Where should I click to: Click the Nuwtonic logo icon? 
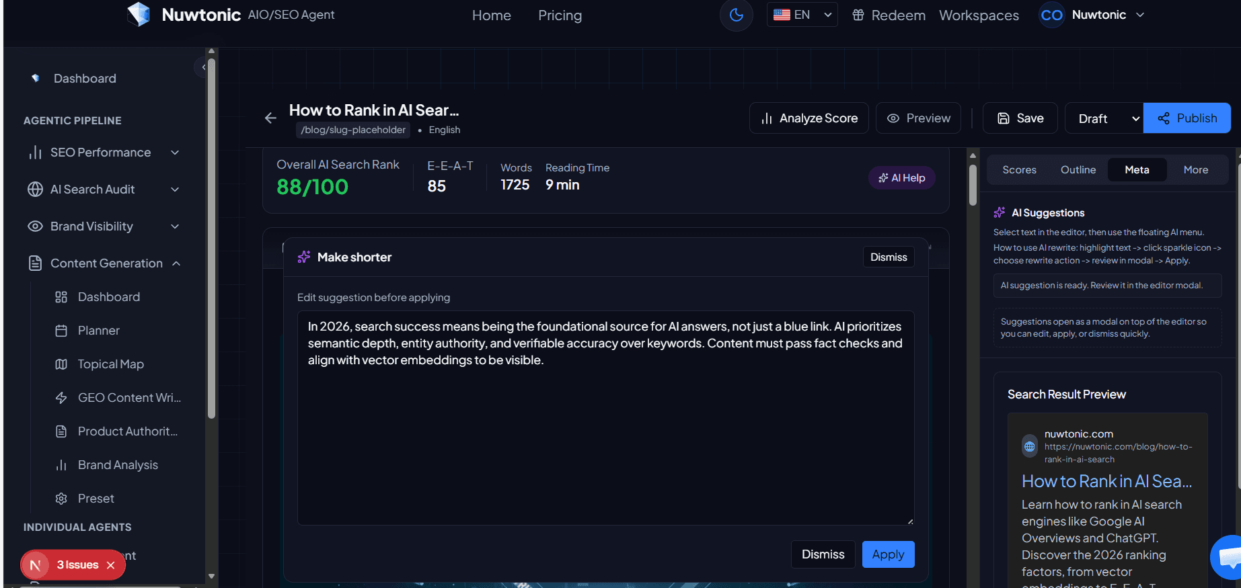pyautogui.click(x=139, y=14)
